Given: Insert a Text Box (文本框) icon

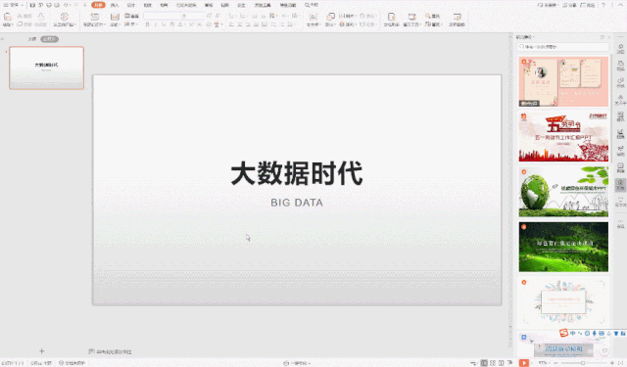Looking at the screenshot, I should [313, 17].
